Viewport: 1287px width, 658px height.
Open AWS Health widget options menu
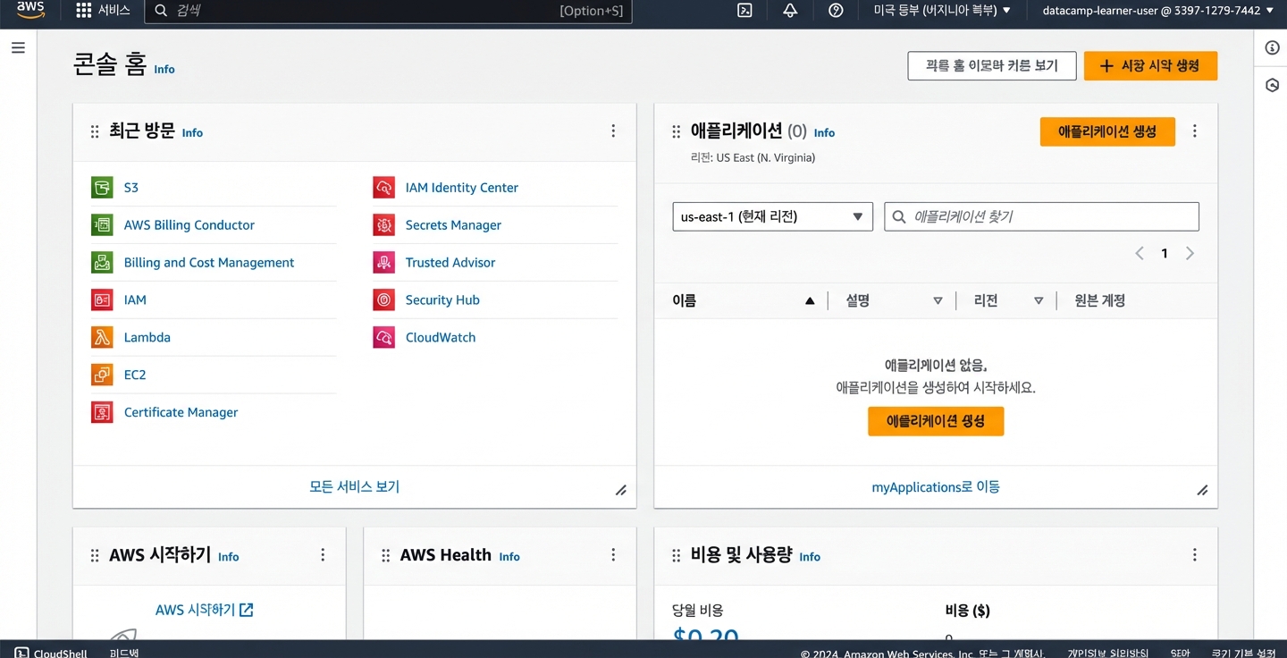613,555
